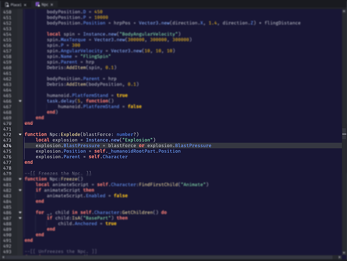Close the Npc script tab
The image size is (347, 261).
click(52, 5)
